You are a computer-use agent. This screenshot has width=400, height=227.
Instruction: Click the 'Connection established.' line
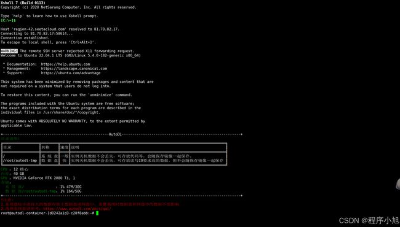(25, 38)
